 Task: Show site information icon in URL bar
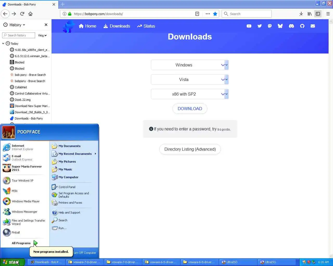click(64, 14)
